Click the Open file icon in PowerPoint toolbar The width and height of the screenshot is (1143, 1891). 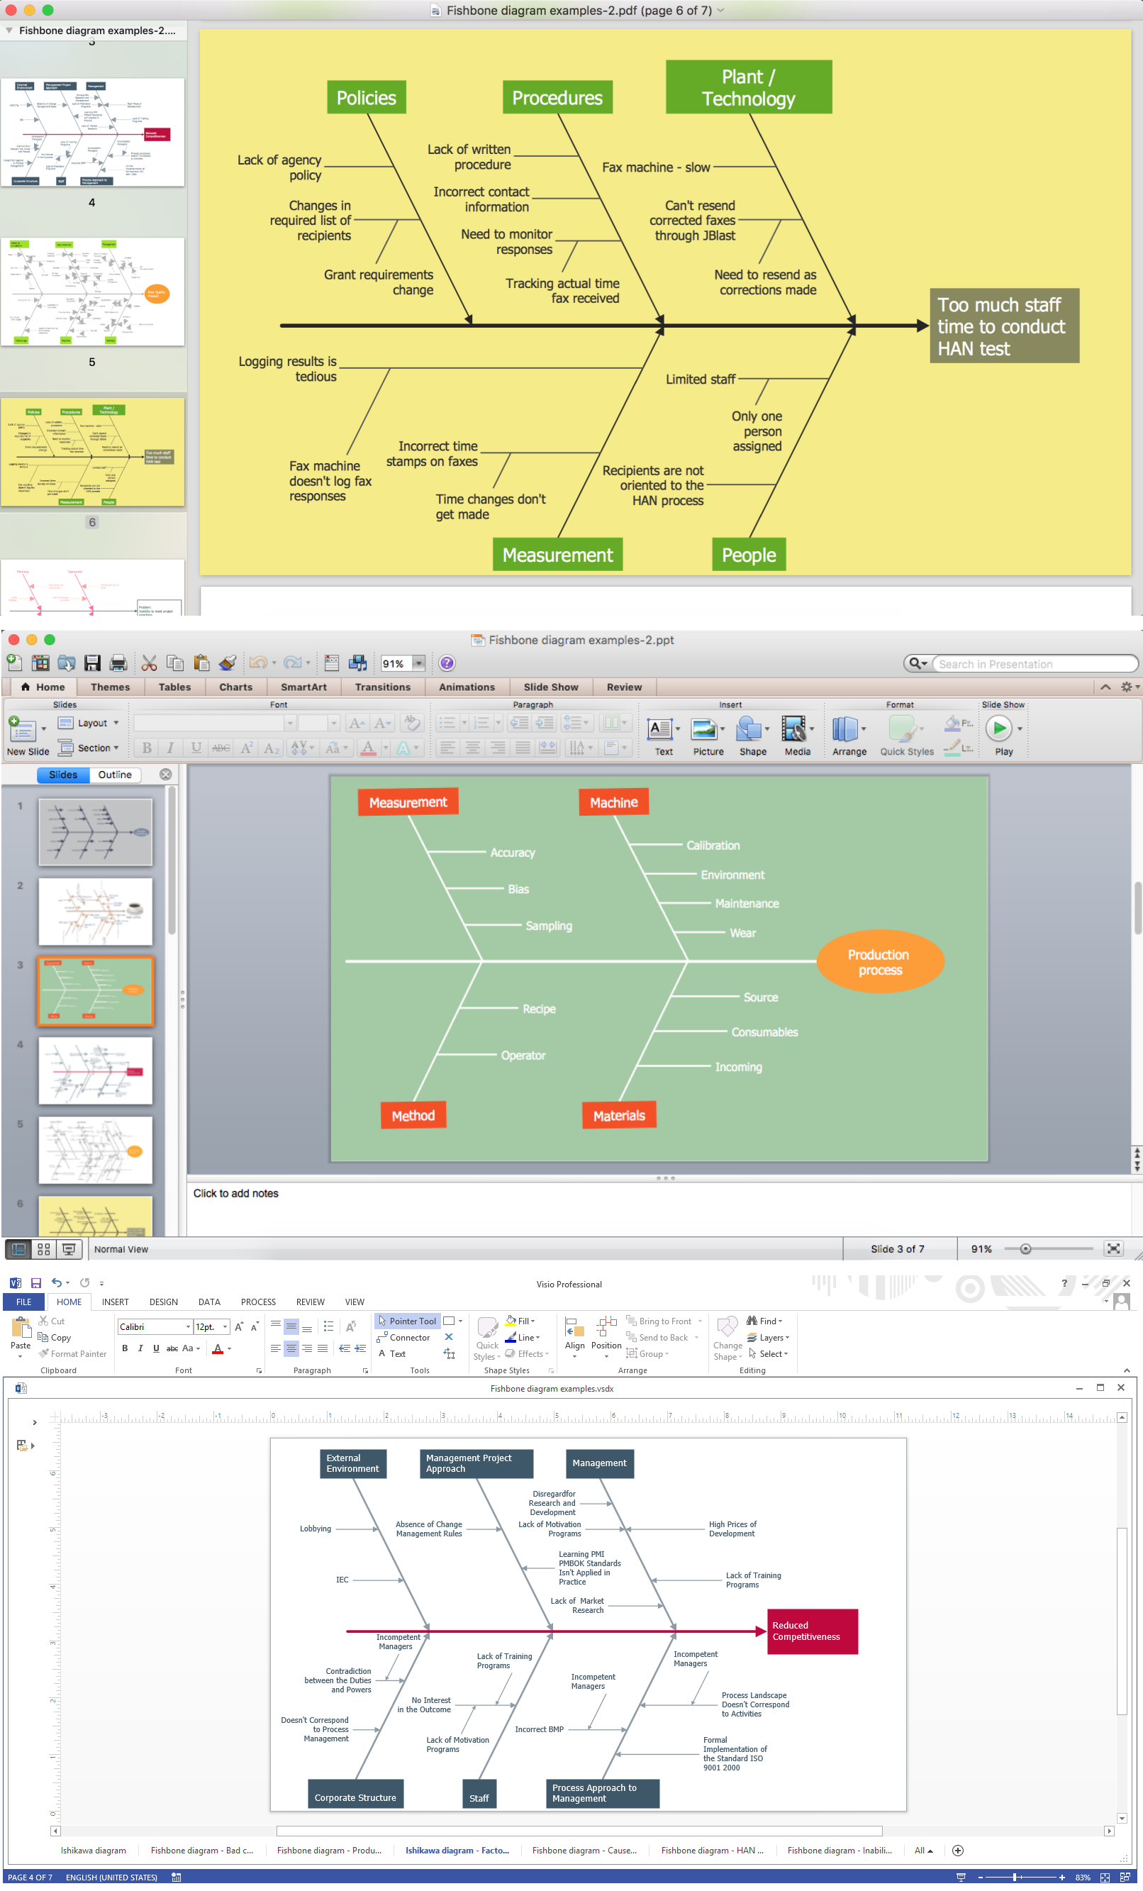click(x=67, y=663)
